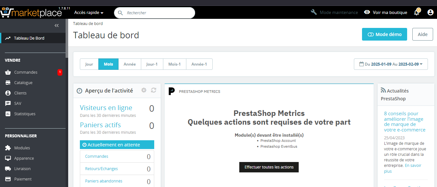Click En savoir plus link
Image resolution: width=437 pixels, height=187 pixels.
[x=403, y=168]
